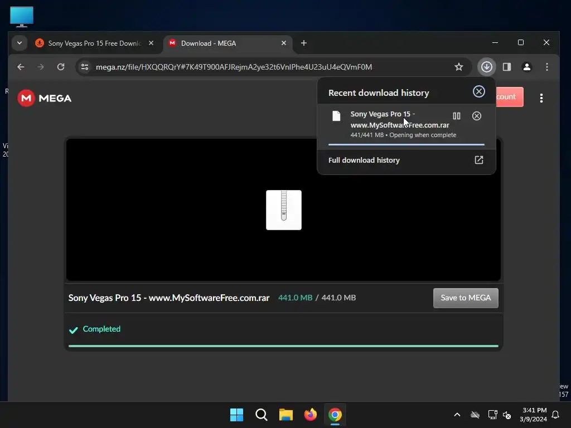571x428 pixels.
Task: Cancel the Sony Vegas Pro 15 download
Action: [x=476, y=116]
